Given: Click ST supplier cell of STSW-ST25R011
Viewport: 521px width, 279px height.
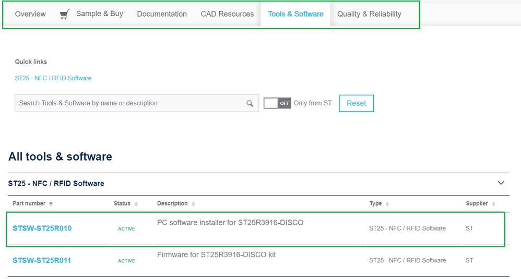Looking at the screenshot, I should click(x=469, y=260).
